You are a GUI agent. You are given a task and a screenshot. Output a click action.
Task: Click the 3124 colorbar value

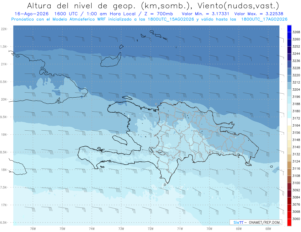tap(296, 161)
